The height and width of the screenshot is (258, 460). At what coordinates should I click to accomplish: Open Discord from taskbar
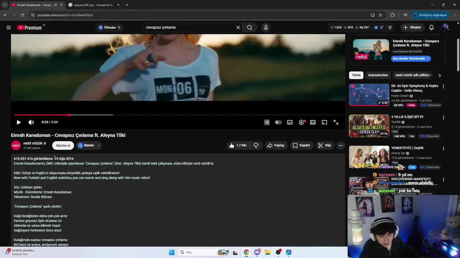pos(257,252)
